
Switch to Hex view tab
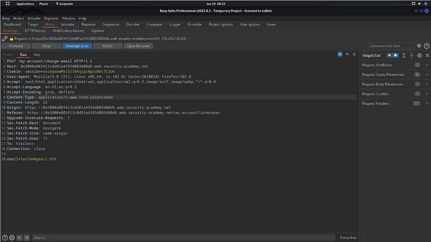click(x=37, y=55)
